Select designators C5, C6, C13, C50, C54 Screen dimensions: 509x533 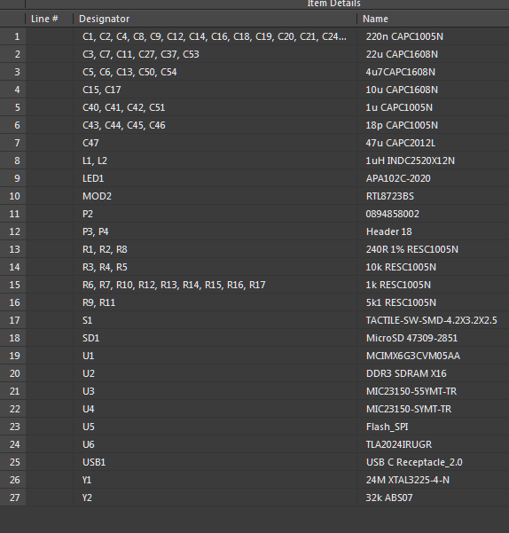[x=215, y=72]
